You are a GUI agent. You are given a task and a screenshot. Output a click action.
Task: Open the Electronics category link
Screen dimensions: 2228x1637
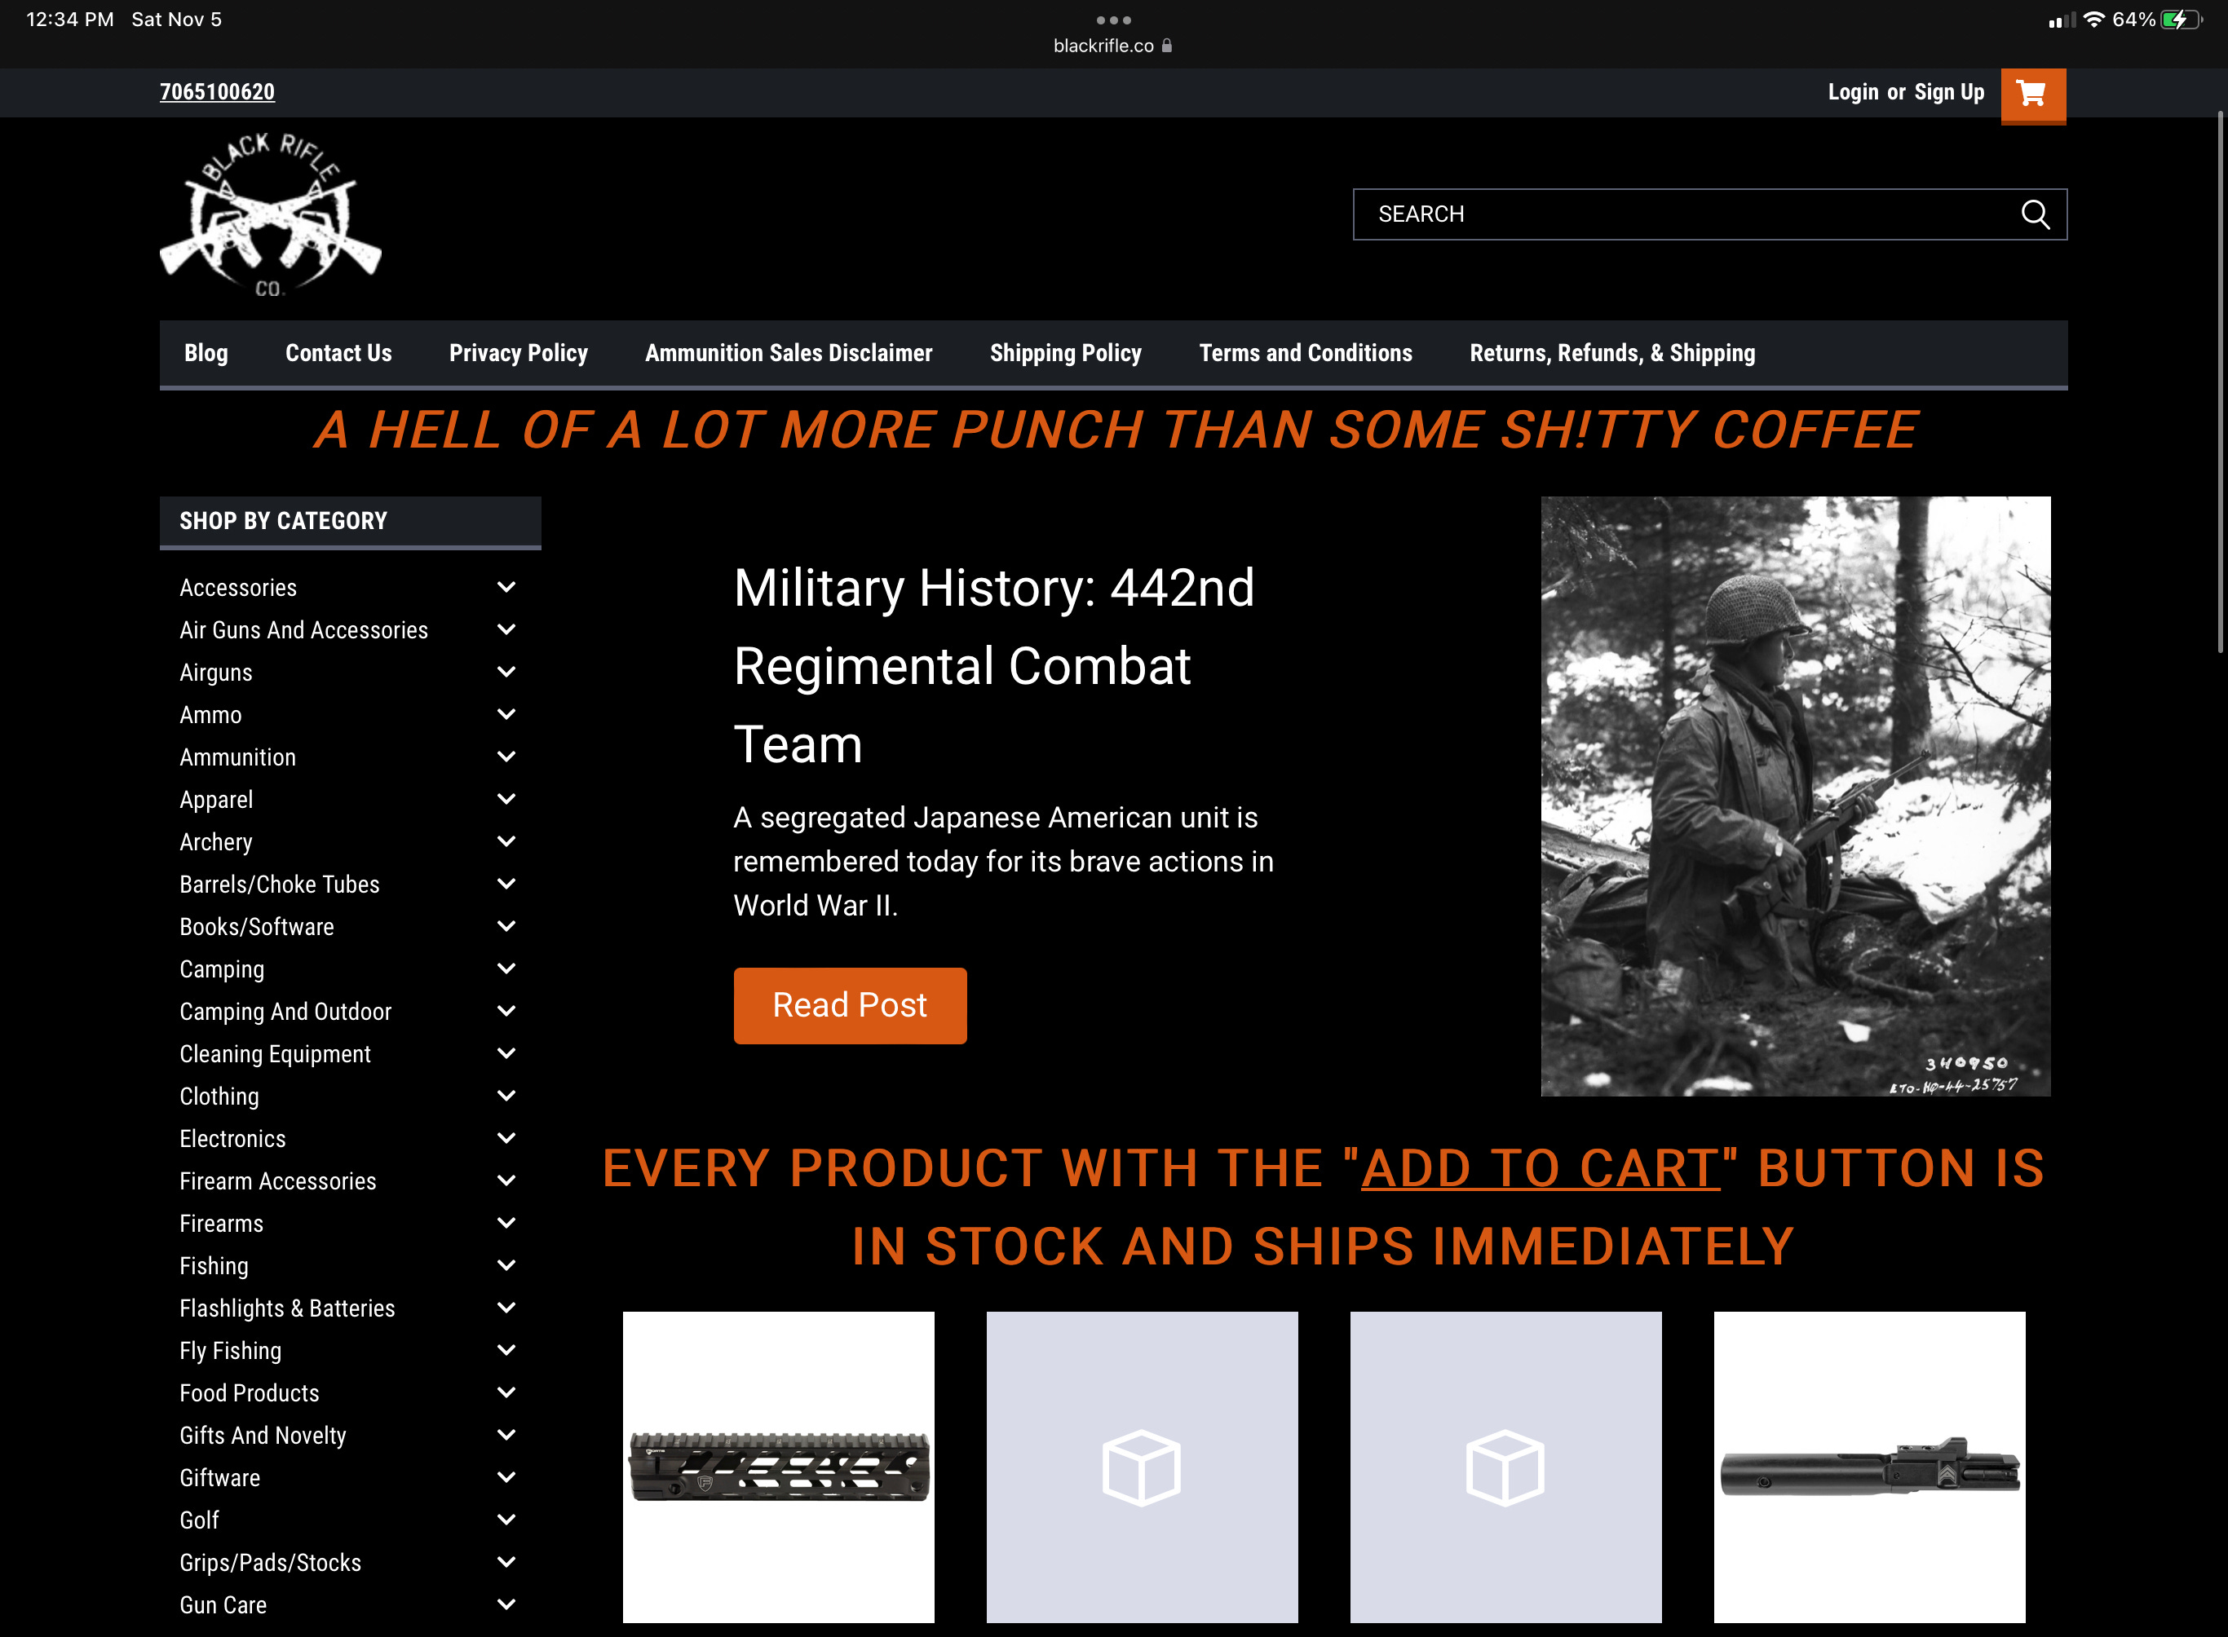233,1139
